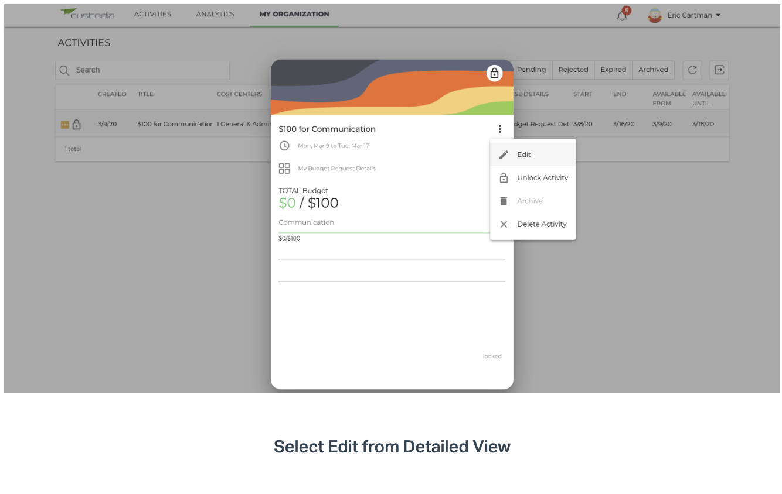Click the lock icon on card header
The width and height of the screenshot is (782, 494).
(494, 73)
